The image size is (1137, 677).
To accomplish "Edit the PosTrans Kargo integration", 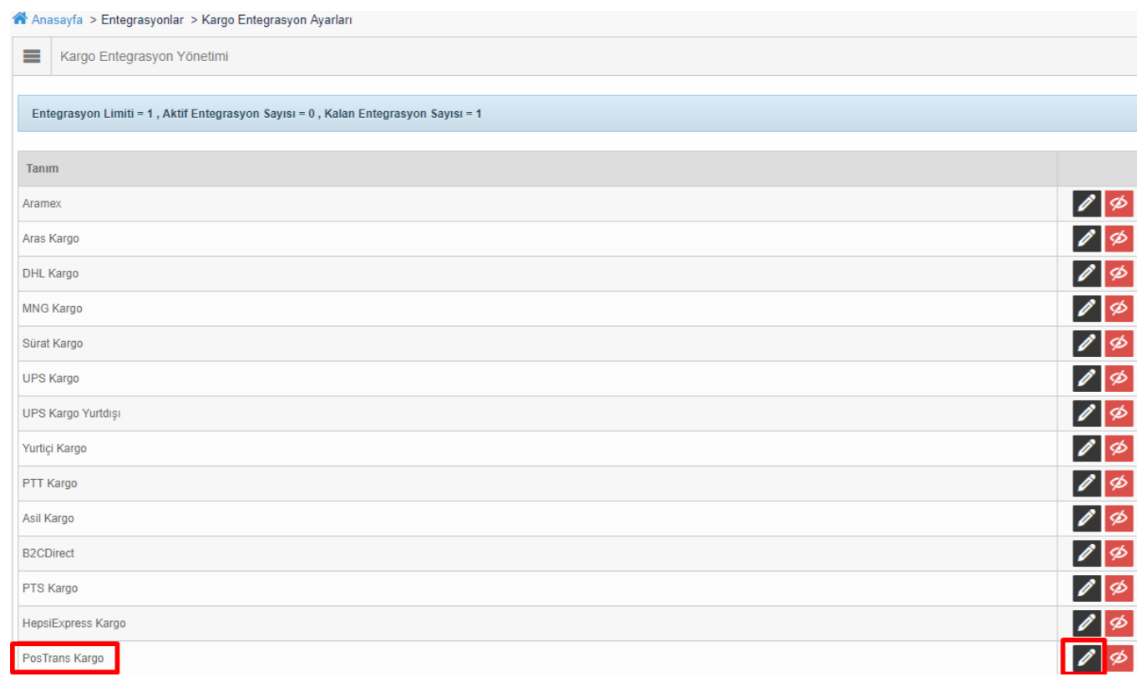I will click(1086, 659).
